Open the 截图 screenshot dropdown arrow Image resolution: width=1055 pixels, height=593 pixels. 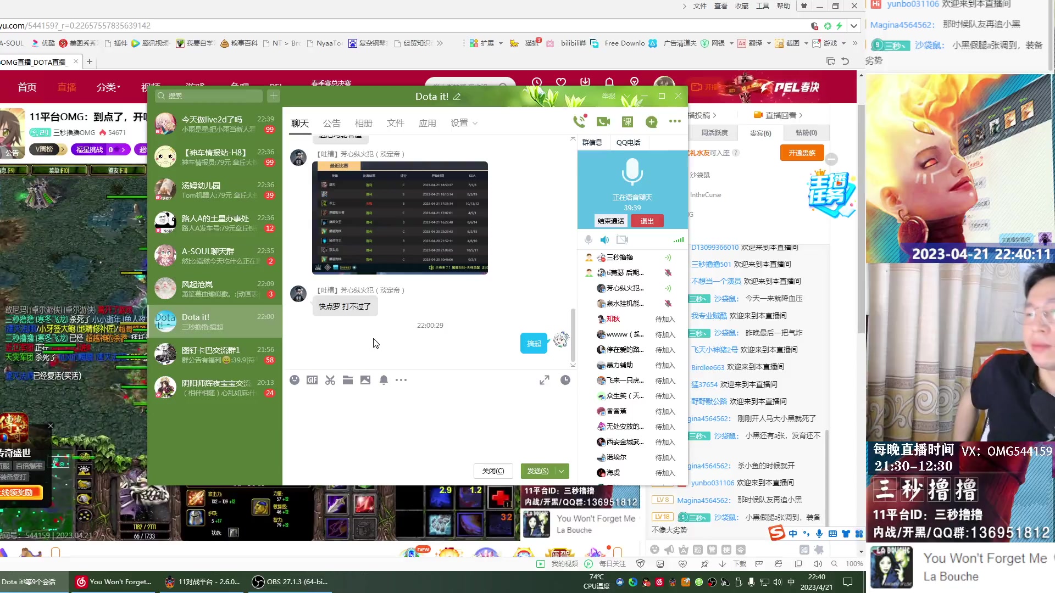pyautogui.click(x=806, y=43)
